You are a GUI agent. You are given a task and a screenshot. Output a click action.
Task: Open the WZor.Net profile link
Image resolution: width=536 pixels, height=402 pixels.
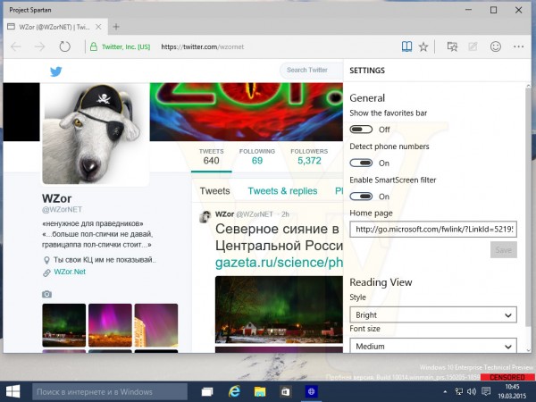click(x=69, y=272)
